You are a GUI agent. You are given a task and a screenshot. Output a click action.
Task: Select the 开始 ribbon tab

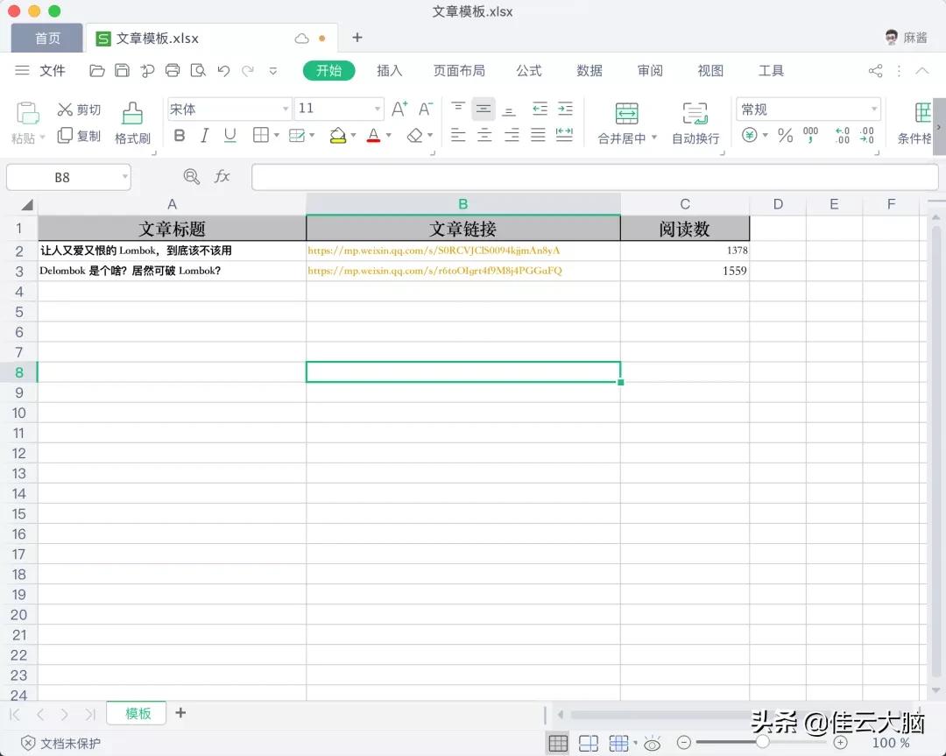pos(328,71)
